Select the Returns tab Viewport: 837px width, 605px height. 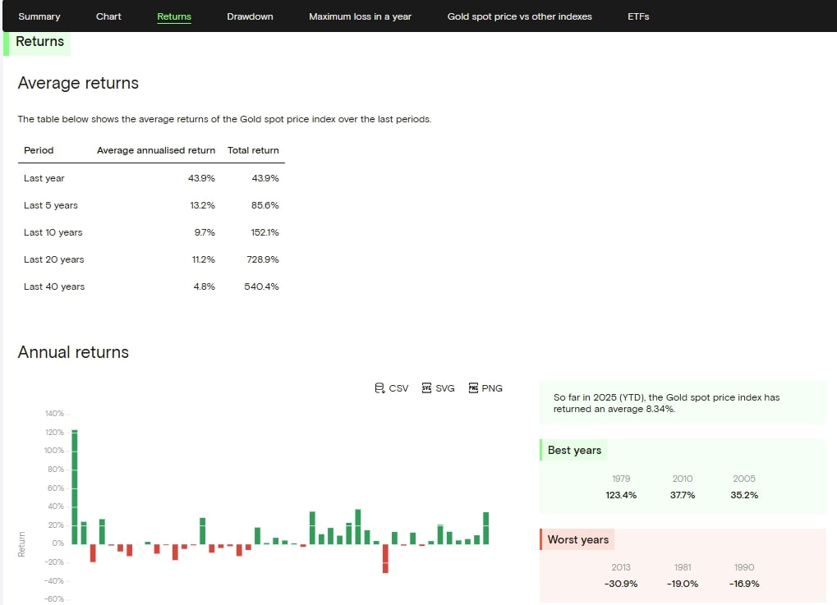click(174, 16)
